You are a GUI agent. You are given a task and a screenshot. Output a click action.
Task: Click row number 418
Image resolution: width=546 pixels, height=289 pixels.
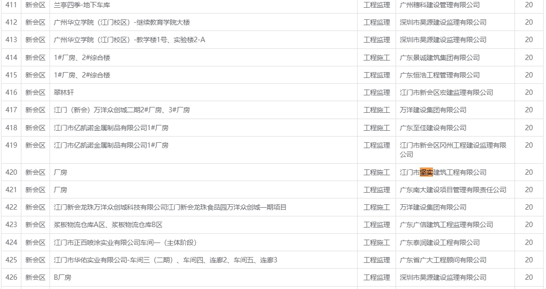(11, 128)
